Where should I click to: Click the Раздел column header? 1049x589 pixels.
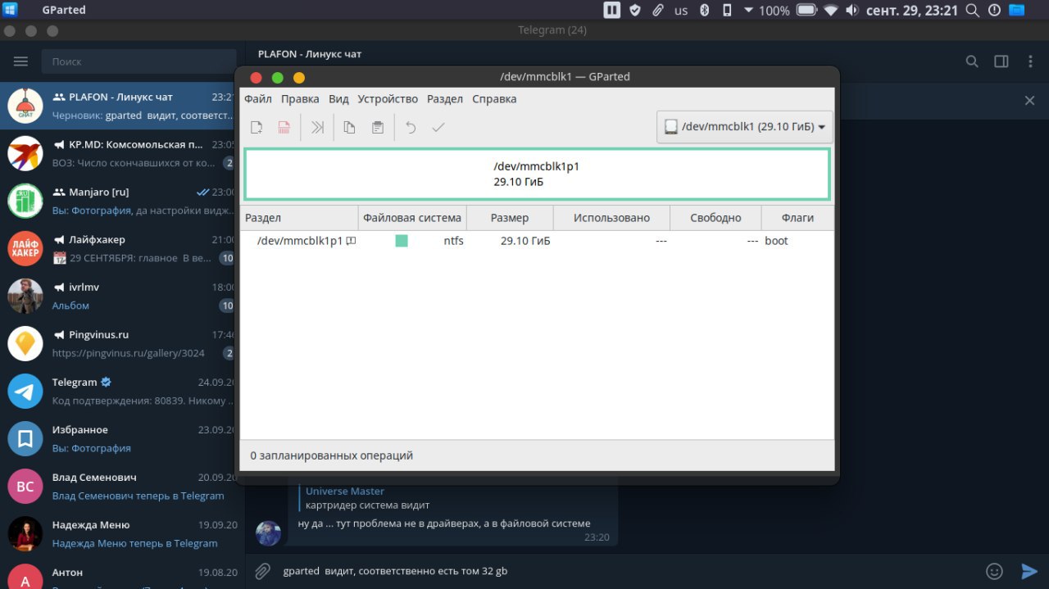[x=299, y=218]
